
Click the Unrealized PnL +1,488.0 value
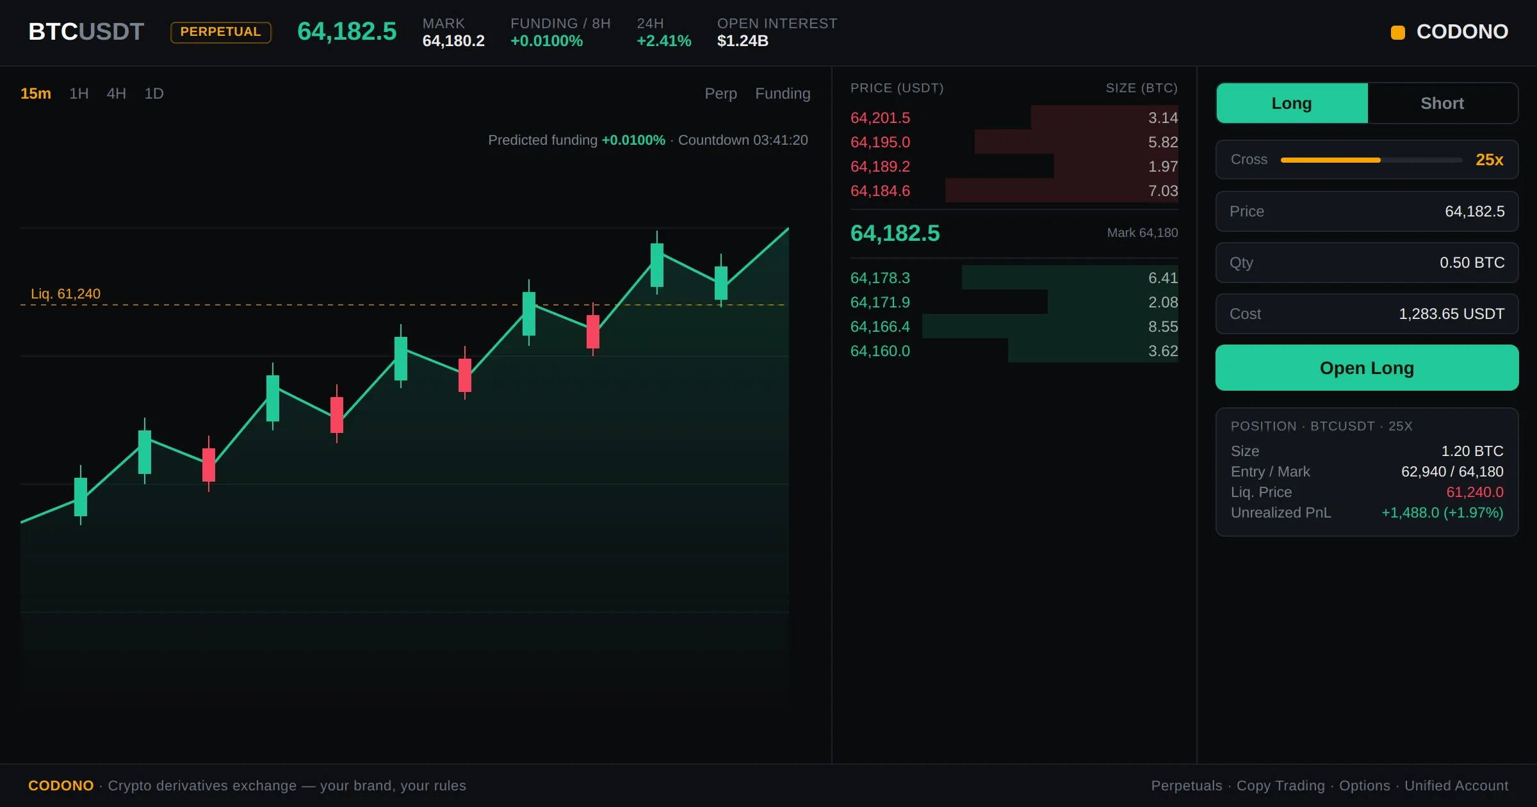[x=1442, y=512]
